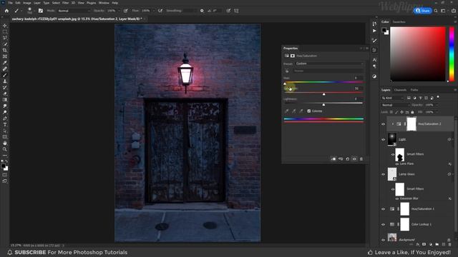Open the Filter menu
Image resolution: width=458 pixels, height=257 pixels.
(65, 3)
